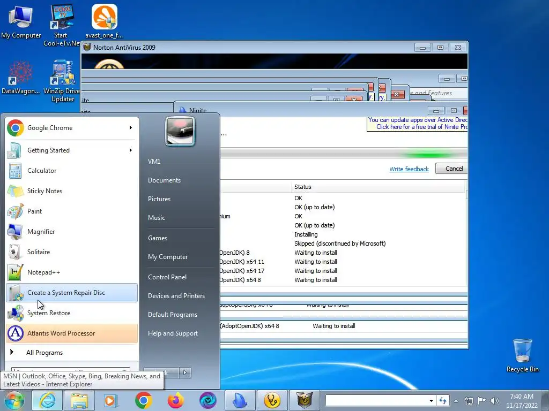
Task: Show hidden system tray icons
Action: click(x=456, y=401)
